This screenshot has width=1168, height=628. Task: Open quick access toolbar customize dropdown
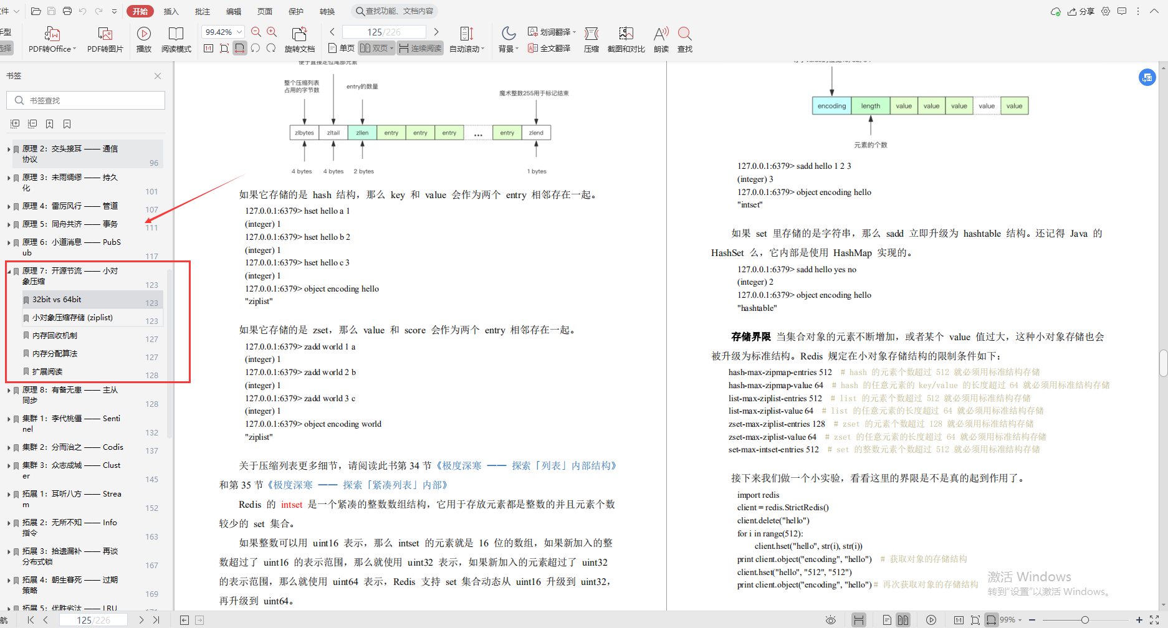coord(114,11)
